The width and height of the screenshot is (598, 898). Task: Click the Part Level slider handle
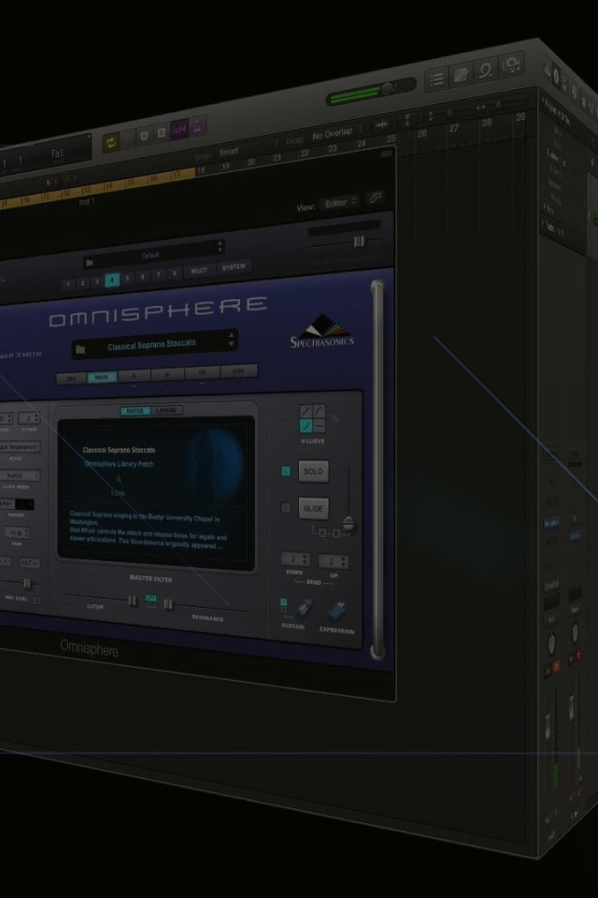pyautogui.click(x=27, y=583)
